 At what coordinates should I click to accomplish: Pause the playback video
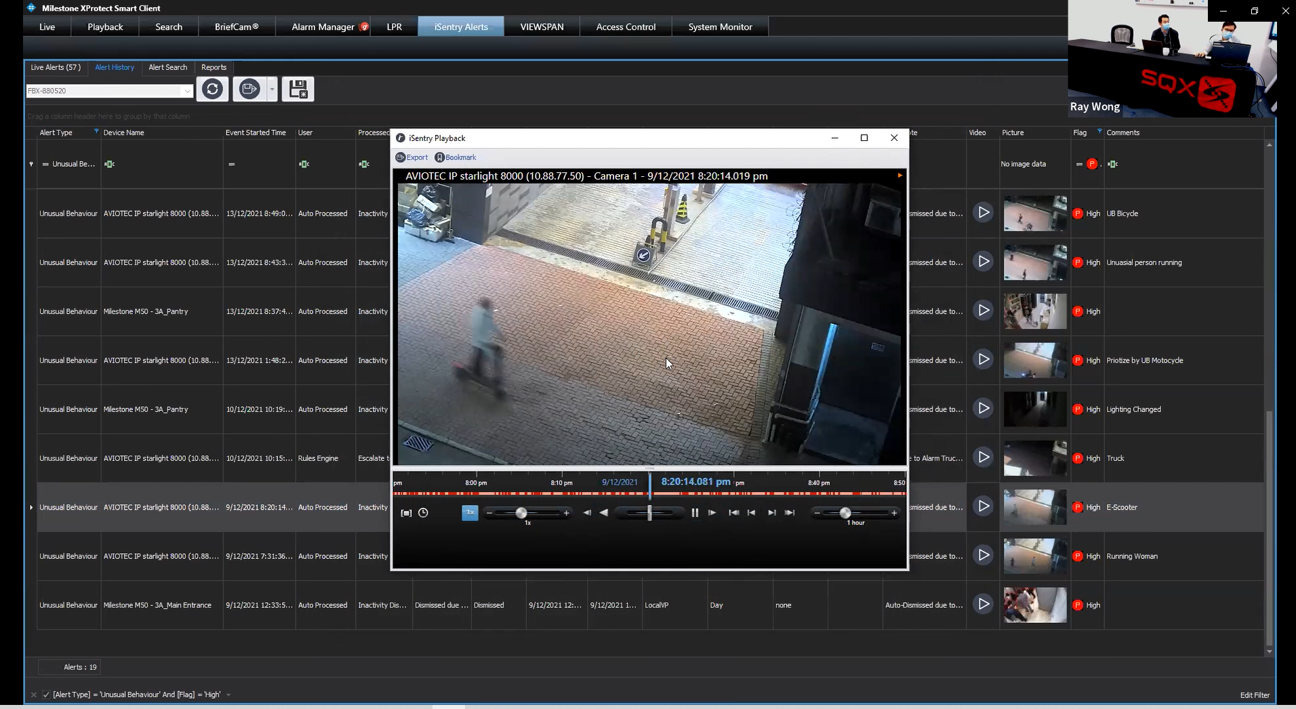point(695,513)
